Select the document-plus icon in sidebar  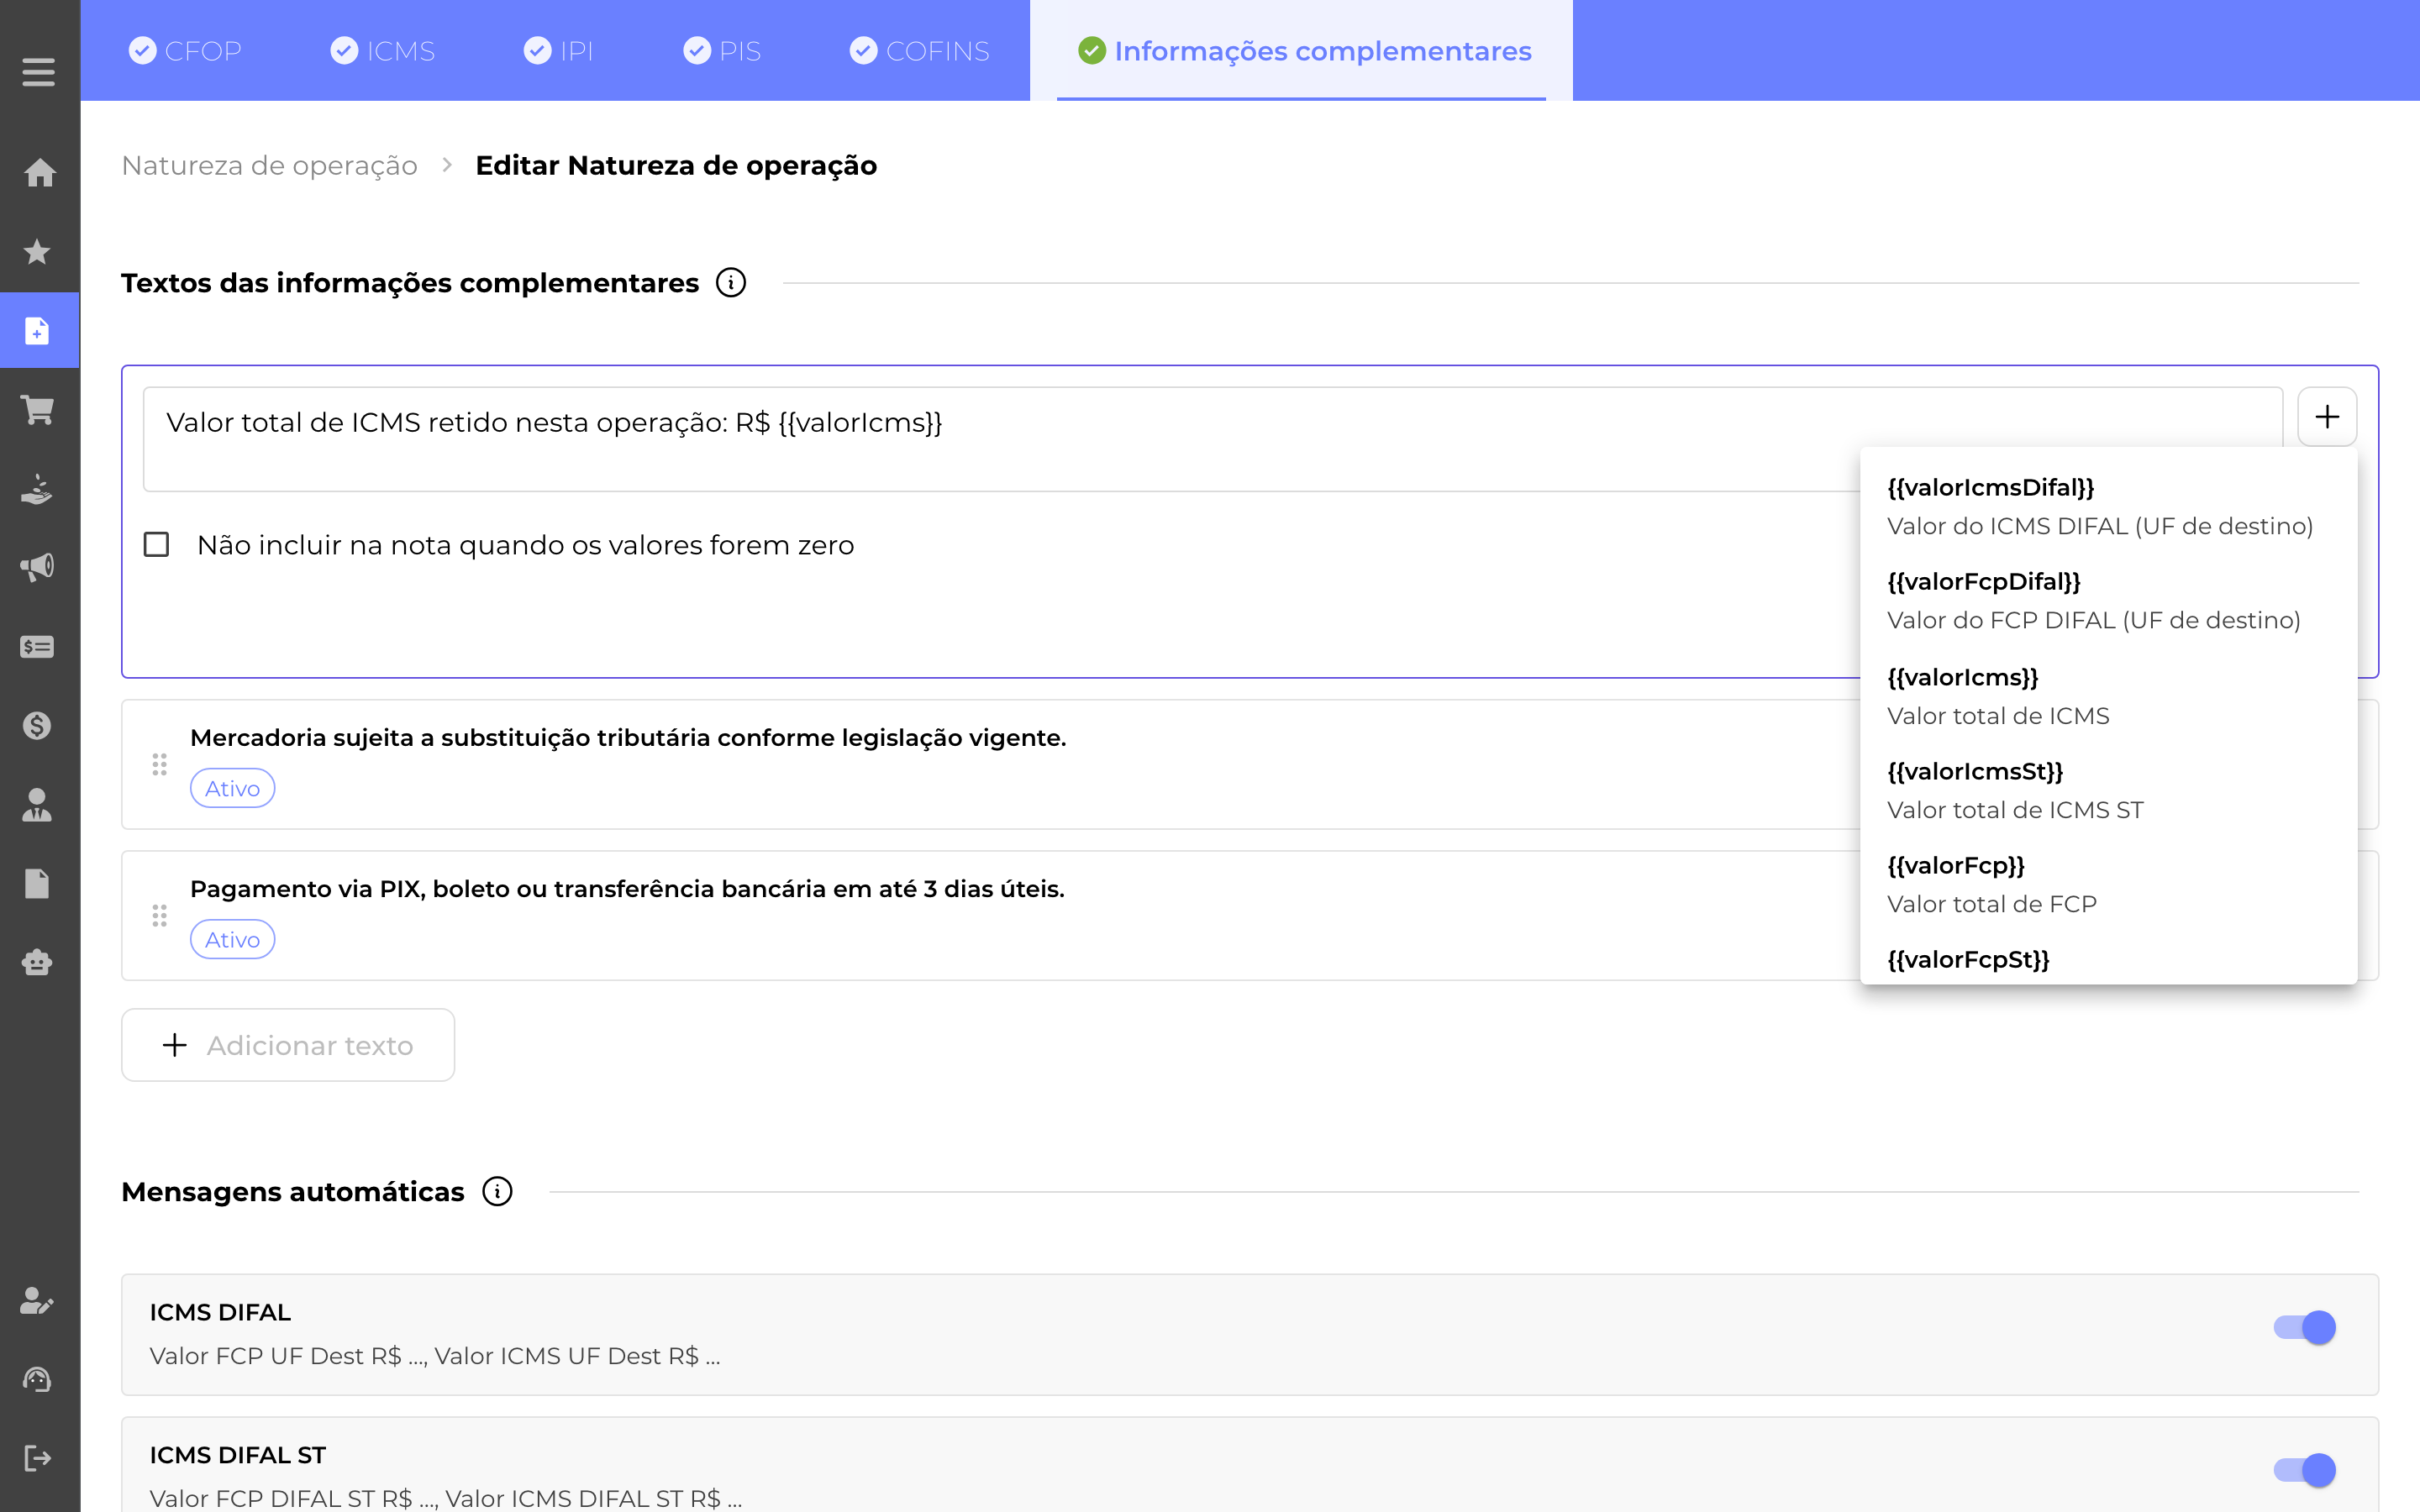(38, 331)
